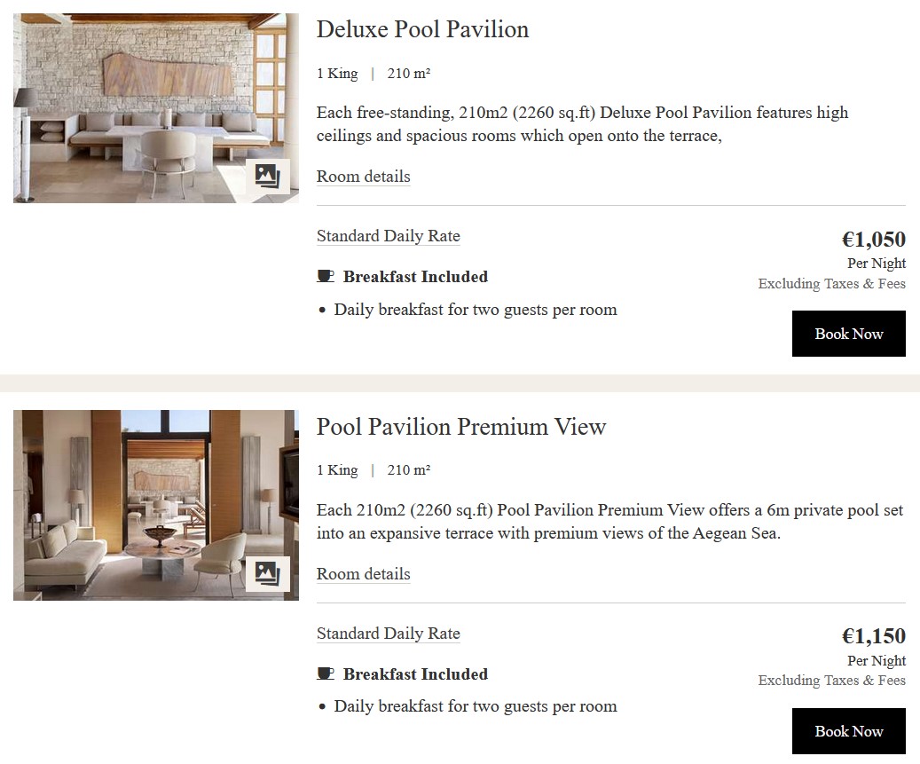Click the €1,150 per night price
The image size is (920, 764).
pyautogui.click(x=873, y=637)
